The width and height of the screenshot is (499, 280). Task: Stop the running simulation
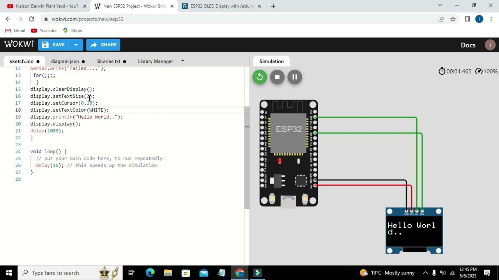[277, 77]
